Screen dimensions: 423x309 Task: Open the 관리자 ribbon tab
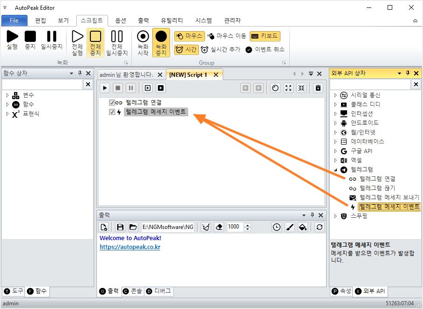point(232,20)
